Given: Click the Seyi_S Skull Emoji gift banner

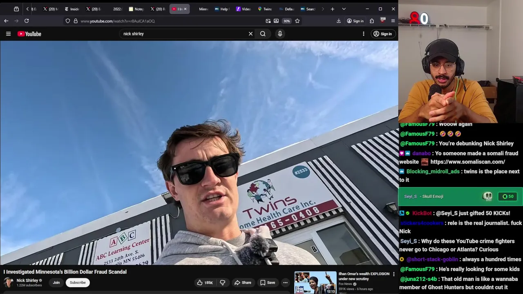Looking at the screenshot, I should coord(461,196).
